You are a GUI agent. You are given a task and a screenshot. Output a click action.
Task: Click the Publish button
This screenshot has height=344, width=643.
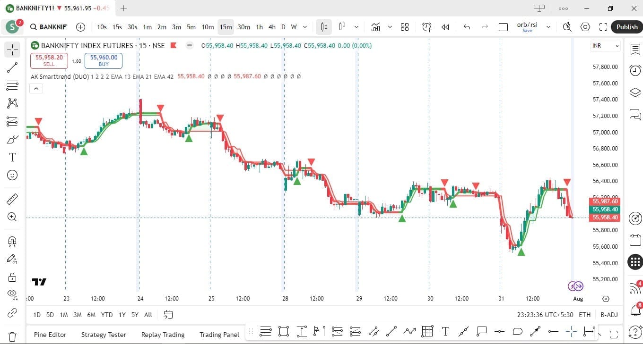click(x=627, y=27)
